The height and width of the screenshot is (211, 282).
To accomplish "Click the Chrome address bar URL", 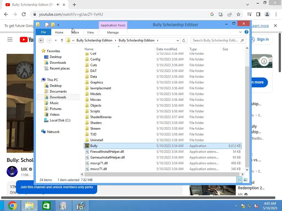I will click(x=71, y=14).
